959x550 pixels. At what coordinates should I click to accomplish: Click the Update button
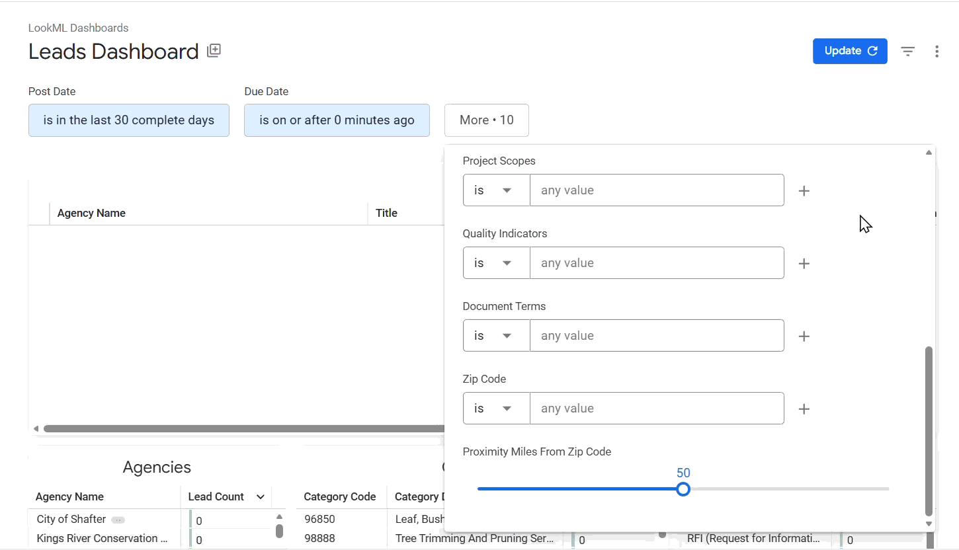click(x=850, y=51)
